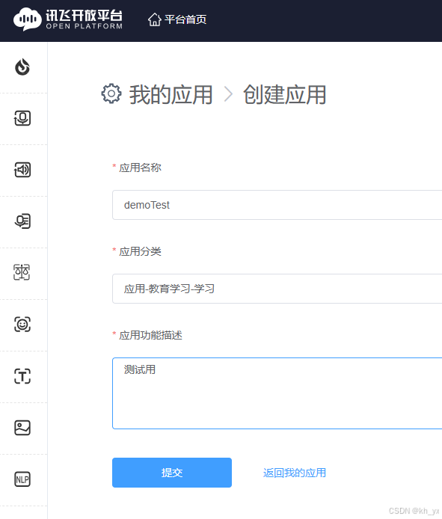
Task: Open the image recognition picture sidebar icon
Action: tap(22, 428)
